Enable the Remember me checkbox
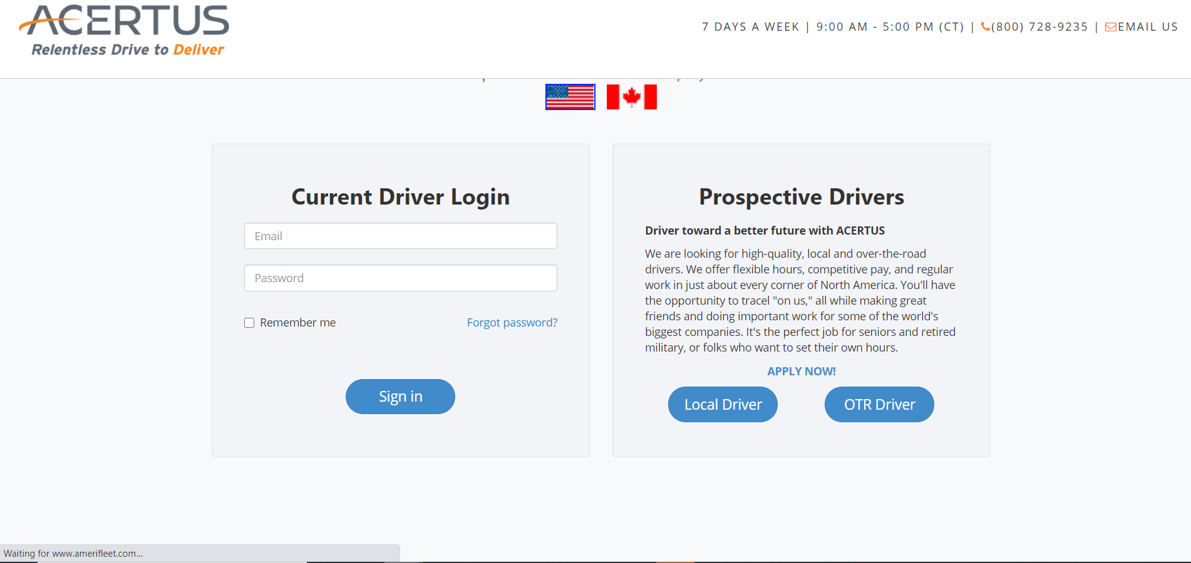Image resolution: width=1191 pixels, height=563 pixels. 249,323
